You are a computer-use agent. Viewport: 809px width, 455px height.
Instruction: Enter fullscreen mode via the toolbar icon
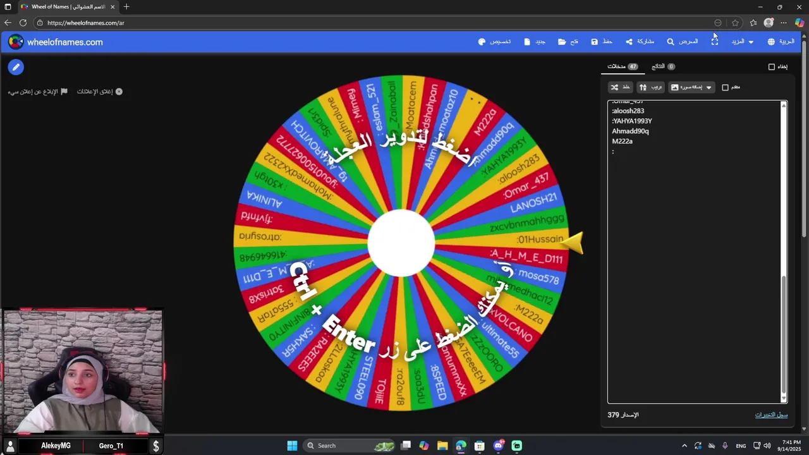click(715, 42)
